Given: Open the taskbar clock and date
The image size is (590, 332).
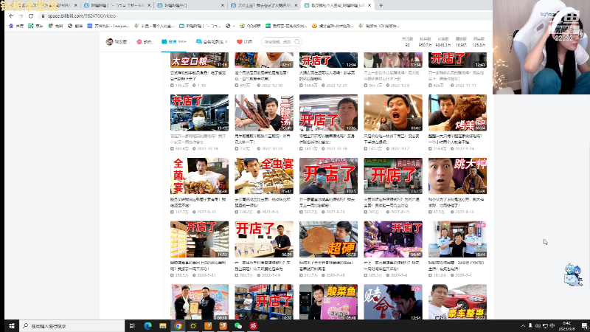Looking at the screenshot, I should 566,326.
